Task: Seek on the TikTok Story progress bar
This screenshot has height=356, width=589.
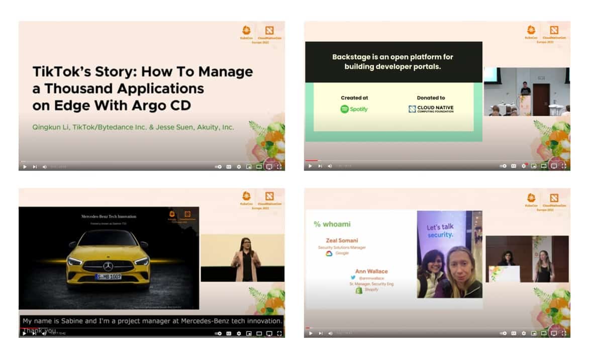Action: click(152, 161)
